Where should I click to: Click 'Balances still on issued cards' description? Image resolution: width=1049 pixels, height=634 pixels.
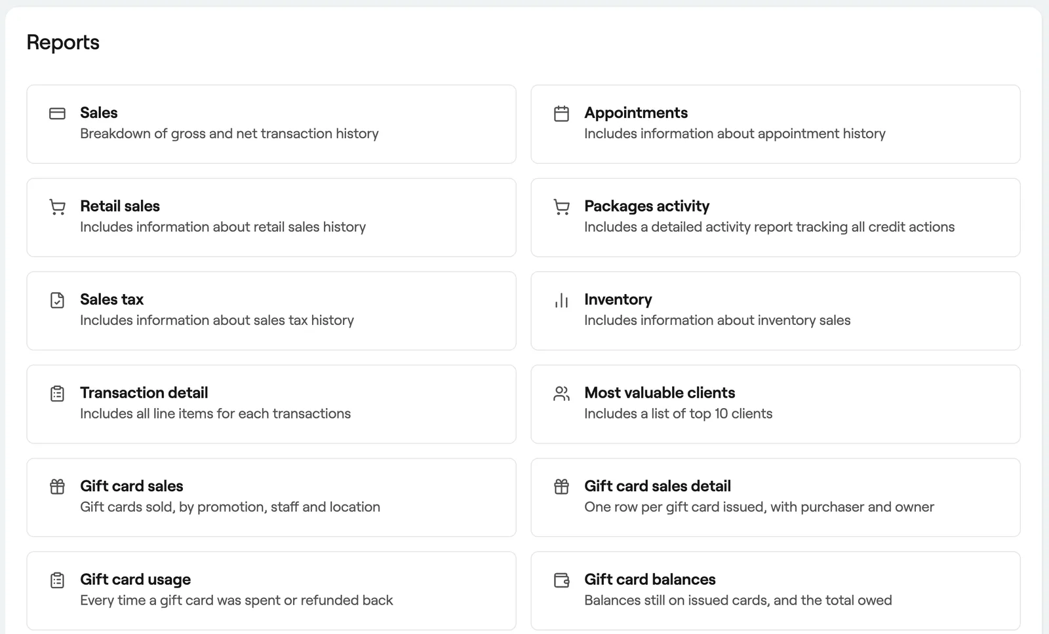(738, 601)
